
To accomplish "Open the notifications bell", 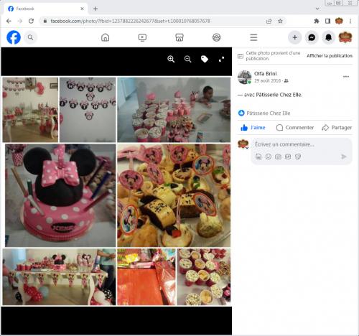I will [x=328, y=37].
